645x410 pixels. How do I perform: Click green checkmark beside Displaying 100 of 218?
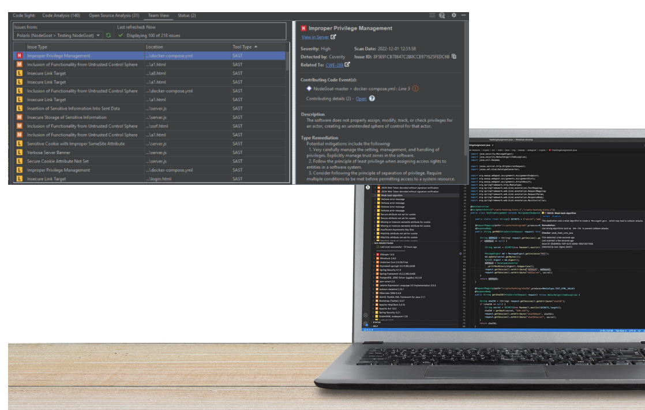[x=121, y=35]
